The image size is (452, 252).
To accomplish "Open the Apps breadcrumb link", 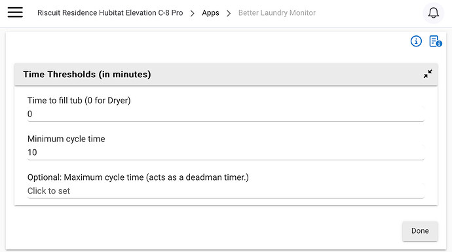I will click(210, 13).
